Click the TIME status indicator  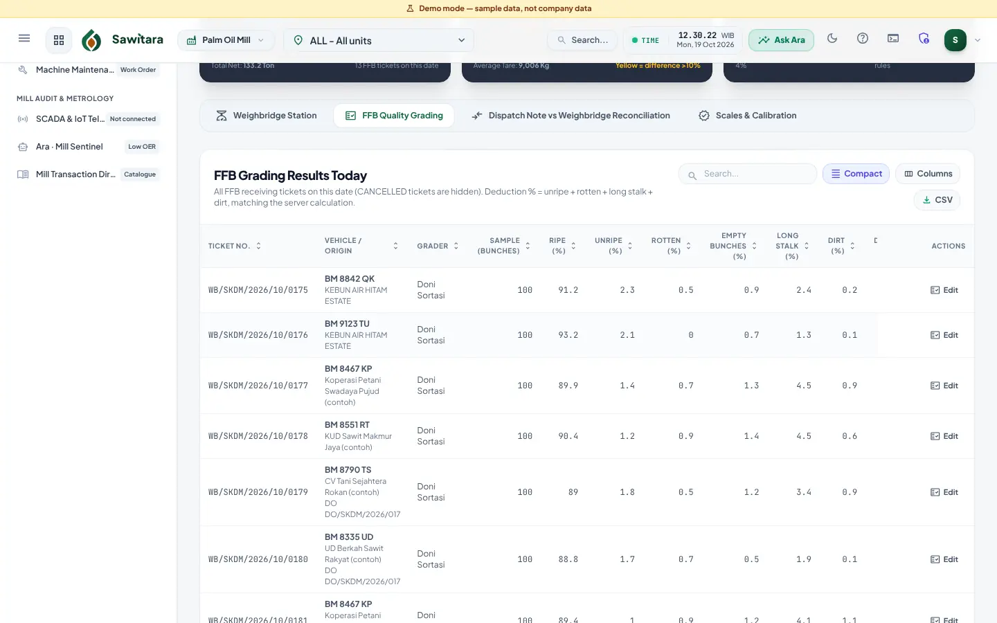(645, 40)
